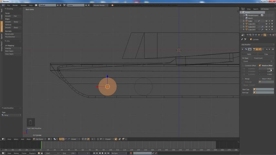Enable the Merge checkbox
The image size is (276, 155).
243,79
